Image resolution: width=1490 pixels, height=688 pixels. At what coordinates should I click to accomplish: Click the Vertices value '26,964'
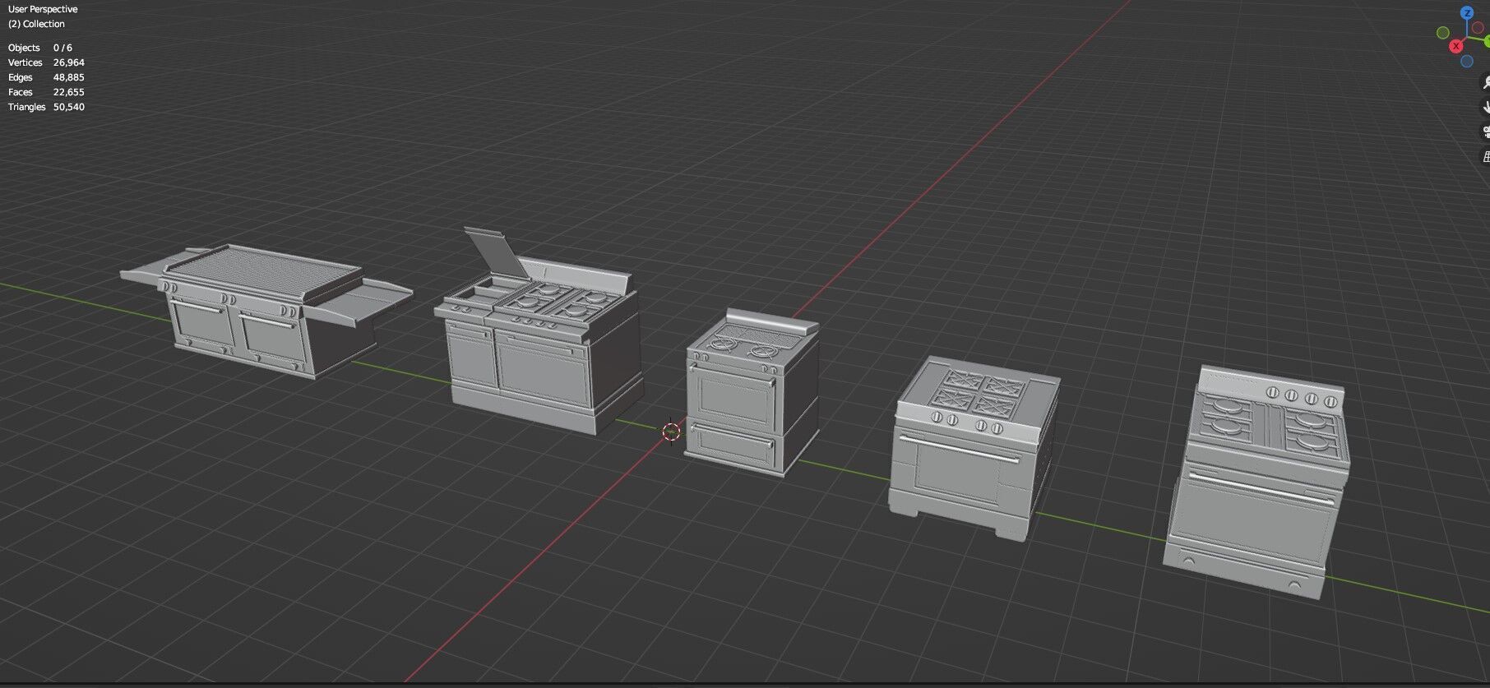[68, 62]
